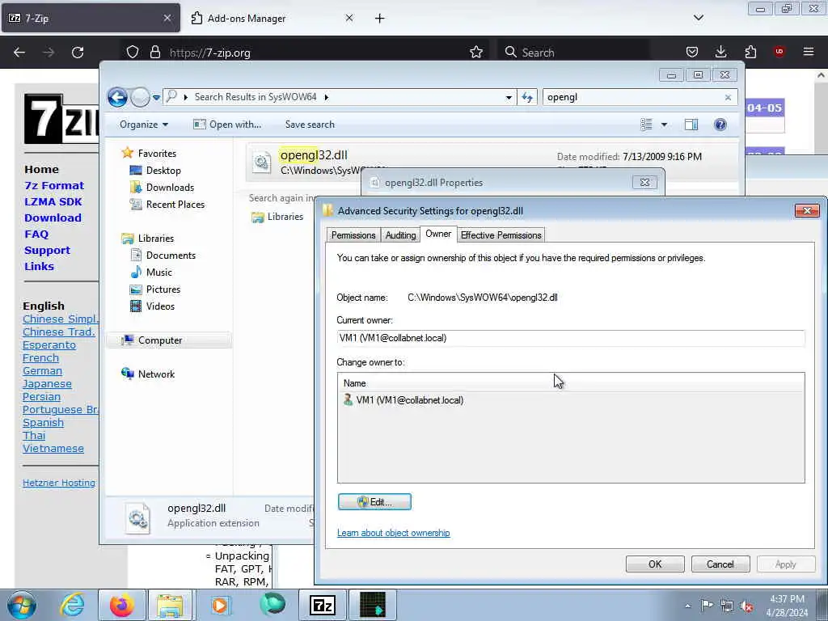Open Documents library
This screenshot has height=621, width=828.
tap(171, 256)
